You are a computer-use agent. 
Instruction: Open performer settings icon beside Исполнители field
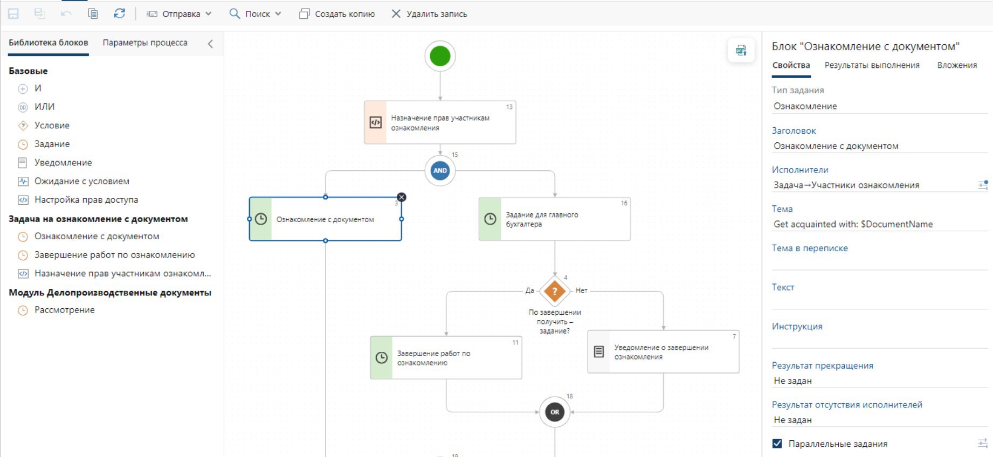983,185
